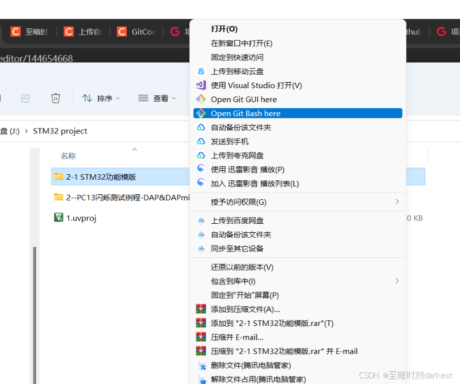Click the 移动云盘 cloud icon in the menu
Screen dimensions: 460x384
tap(202, 71)
